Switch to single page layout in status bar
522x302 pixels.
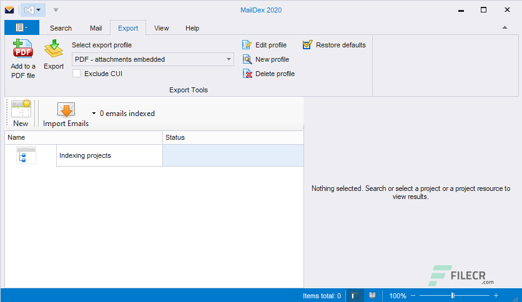point(355,296)
